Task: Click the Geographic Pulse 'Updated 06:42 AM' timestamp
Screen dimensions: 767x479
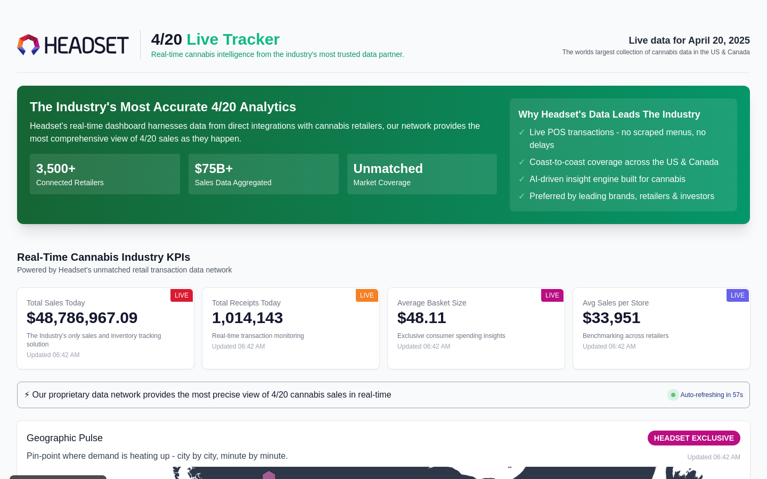Action: click(x=714, y=457)
